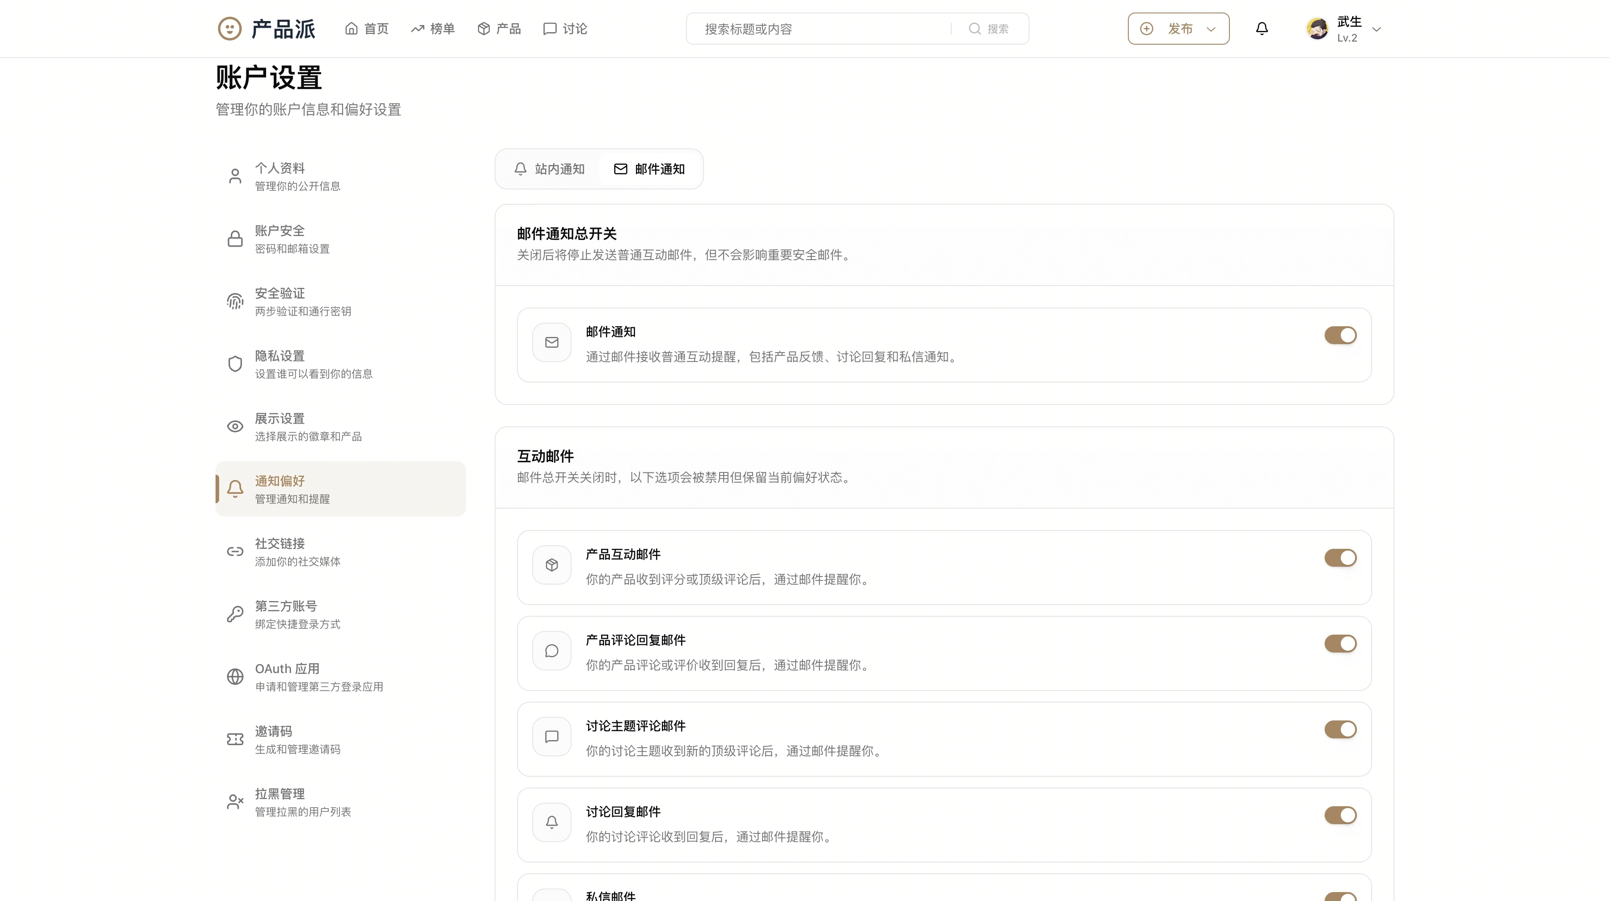Select the 安全验证 fingerprint icon
1610x901 pixels.
235,302
